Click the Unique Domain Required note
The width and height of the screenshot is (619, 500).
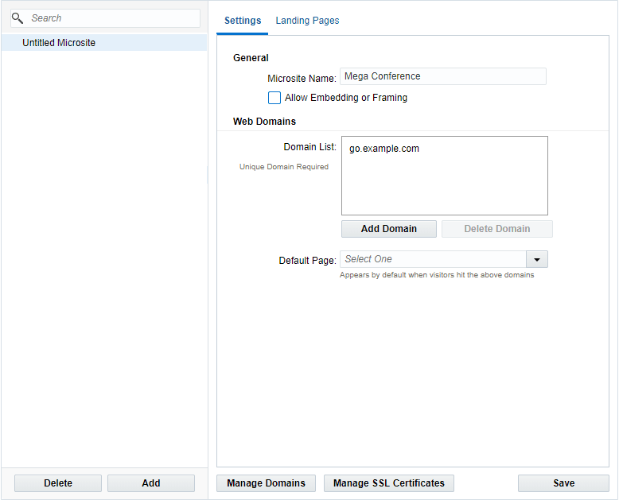point(284,167)
